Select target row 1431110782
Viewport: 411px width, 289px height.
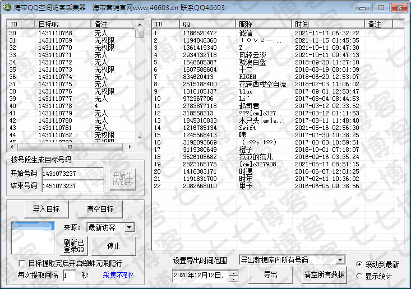click(x=71, y=135)
